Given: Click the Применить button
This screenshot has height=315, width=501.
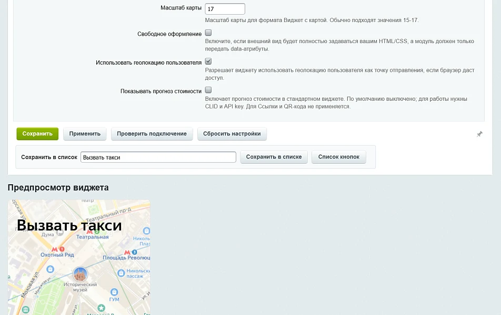Looking at the screenshot, I should 85,134.
